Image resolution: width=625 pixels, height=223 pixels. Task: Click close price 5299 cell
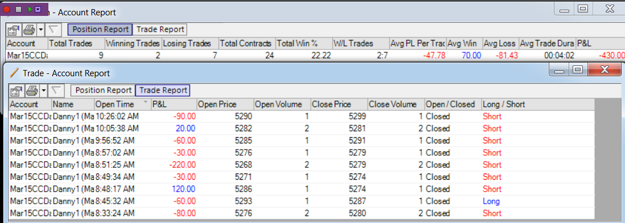pos(339,117)
